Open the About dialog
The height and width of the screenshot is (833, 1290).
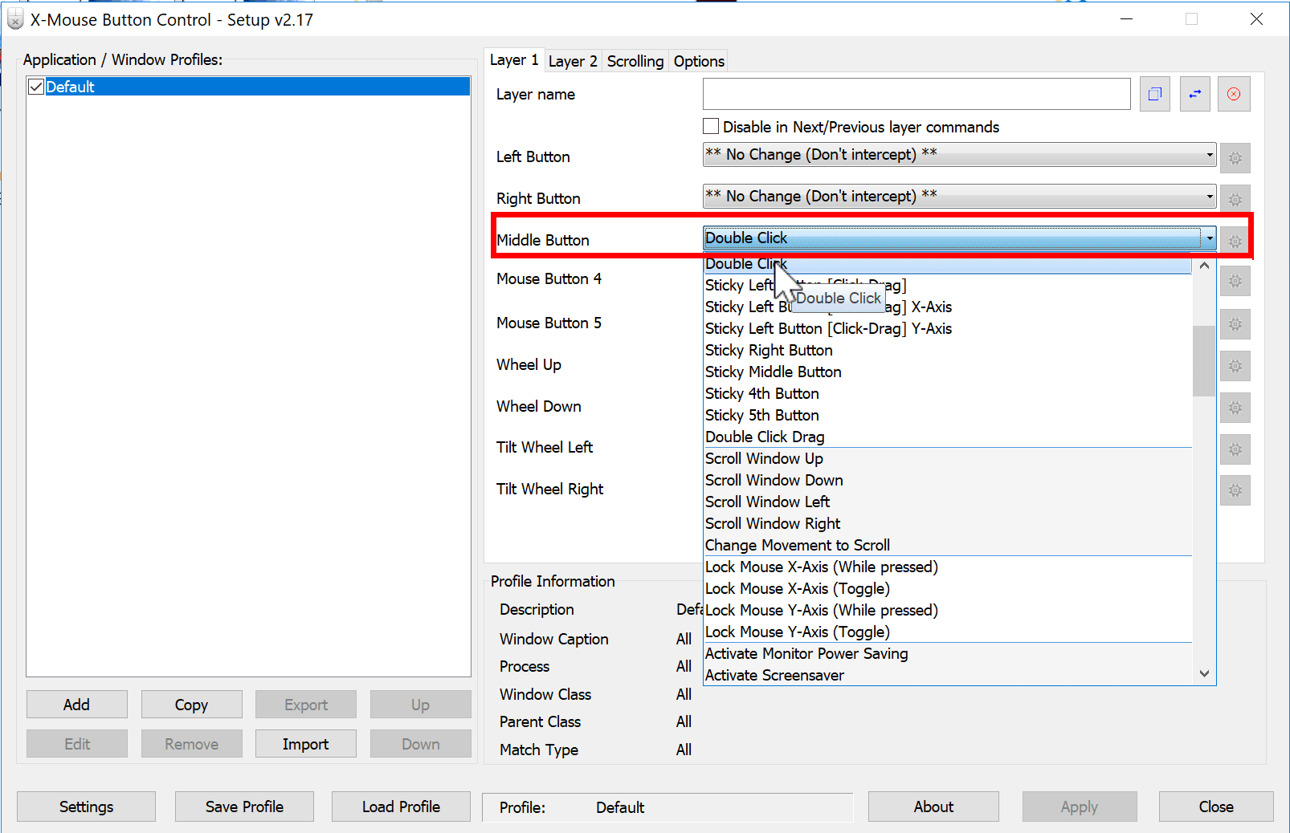(933, 807)
